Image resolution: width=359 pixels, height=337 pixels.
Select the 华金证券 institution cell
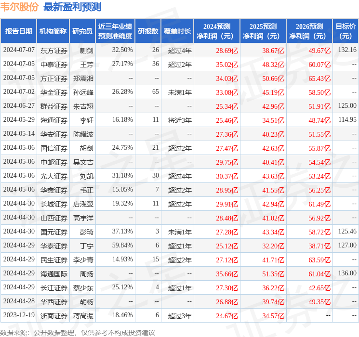pos(54,92)
